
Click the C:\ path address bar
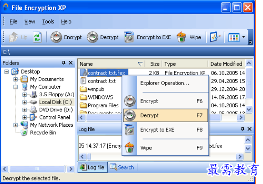pos(127,52)
